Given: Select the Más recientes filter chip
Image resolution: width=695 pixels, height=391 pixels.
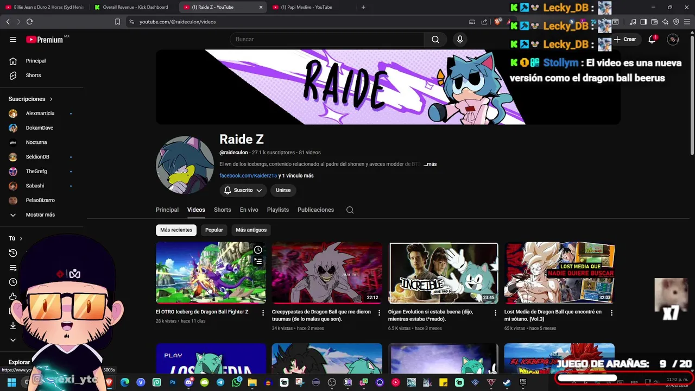Looking at the screenshot, I should tap(176, 230).
